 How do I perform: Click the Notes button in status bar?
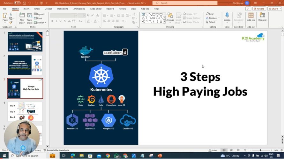coord(213,150)
